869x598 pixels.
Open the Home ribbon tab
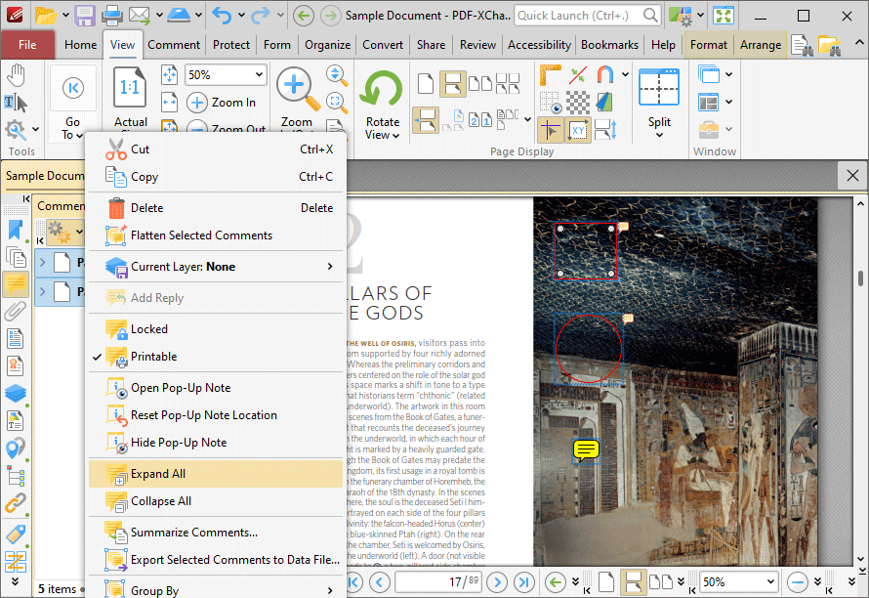(80, 45)
